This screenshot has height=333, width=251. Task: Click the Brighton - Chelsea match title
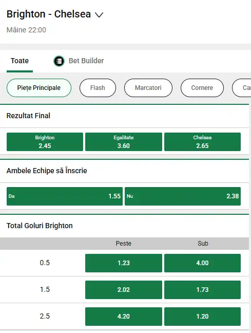tap(49, 14)
